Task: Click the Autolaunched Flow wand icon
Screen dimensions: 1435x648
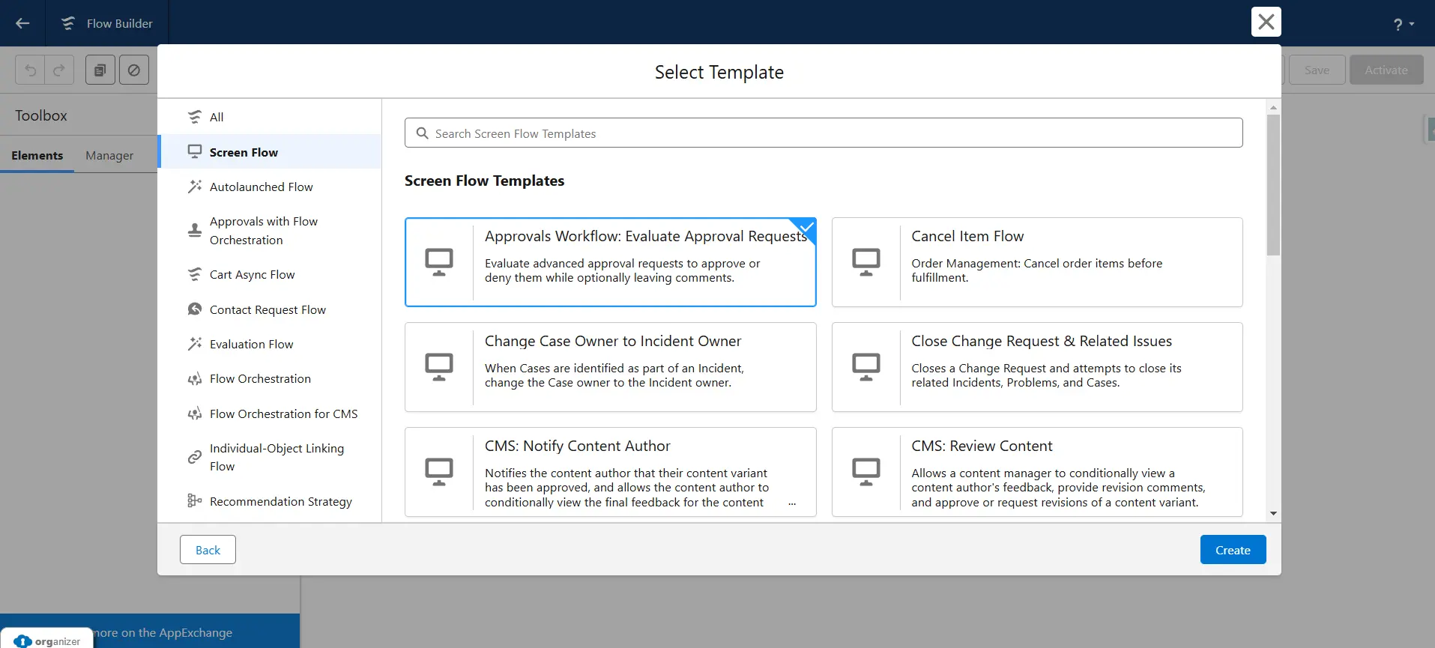Action: 195,187
